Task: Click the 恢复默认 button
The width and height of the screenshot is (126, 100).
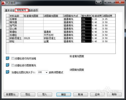Action: pyautogui.click(x=11, y=94)
